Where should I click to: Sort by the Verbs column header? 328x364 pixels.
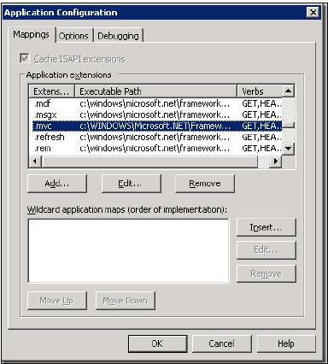coord(260,91)
